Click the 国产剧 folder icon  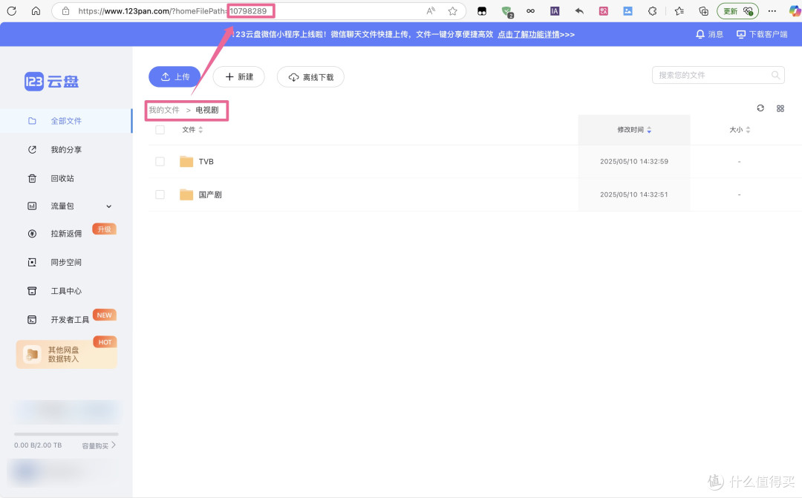pyautogui.click(x=186, y=194)
